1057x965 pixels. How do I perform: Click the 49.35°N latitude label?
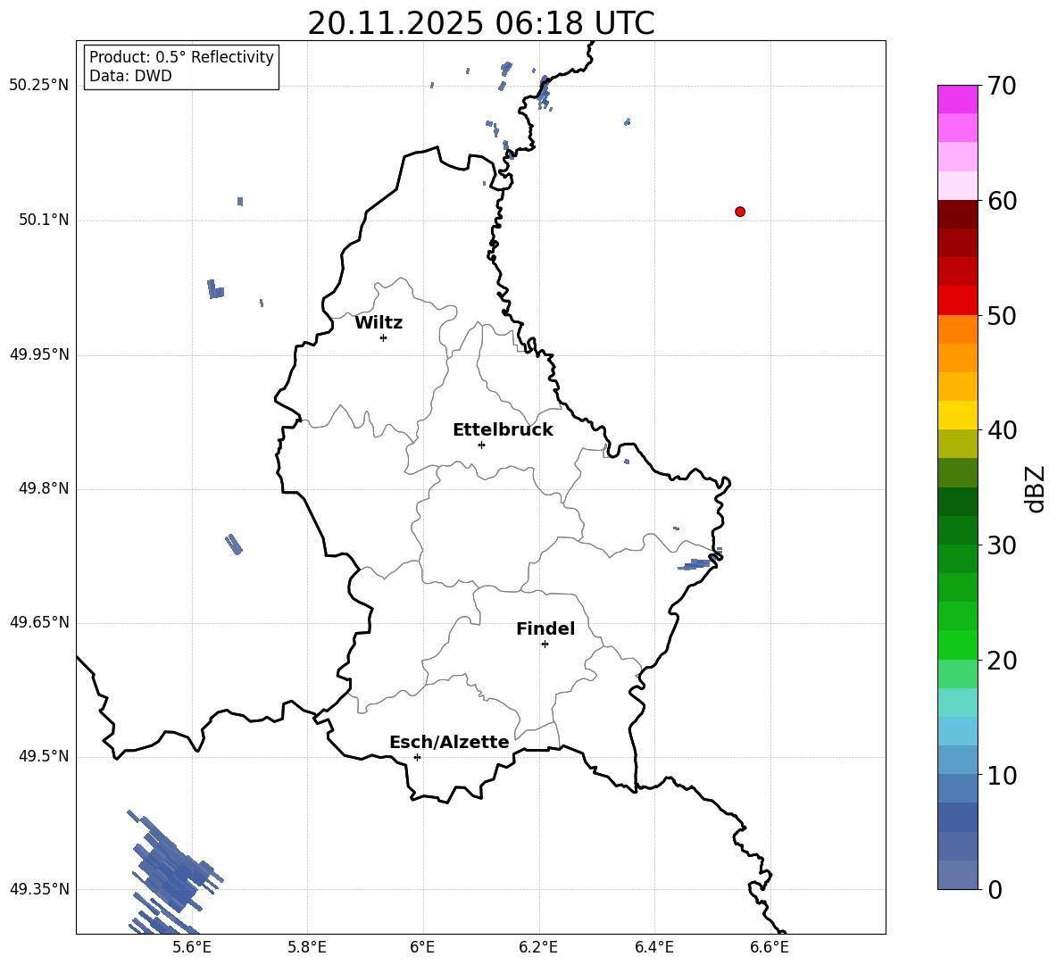39,889
